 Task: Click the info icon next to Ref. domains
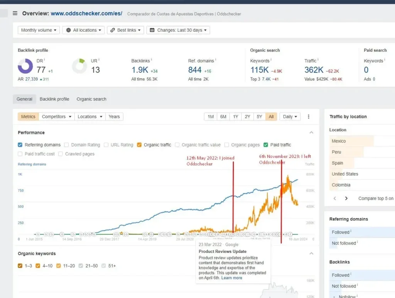coord(216,60)
